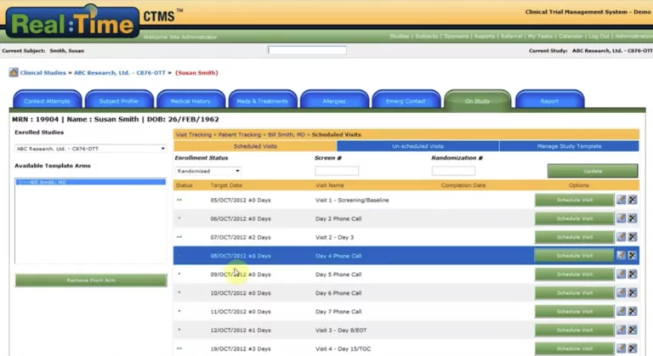Click Log Out in top navigation
The width and height of the screenshot is (653, 356).
pyautogui.click(x=599, y=37)
